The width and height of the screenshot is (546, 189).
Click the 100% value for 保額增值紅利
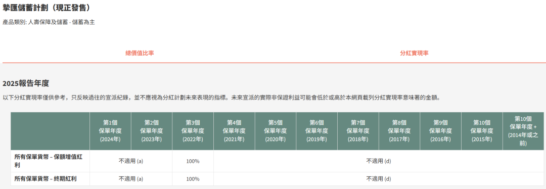click(x=193, y=161)
